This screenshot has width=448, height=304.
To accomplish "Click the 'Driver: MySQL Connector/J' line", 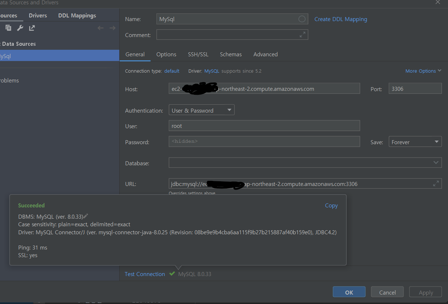I will (177, 232).
